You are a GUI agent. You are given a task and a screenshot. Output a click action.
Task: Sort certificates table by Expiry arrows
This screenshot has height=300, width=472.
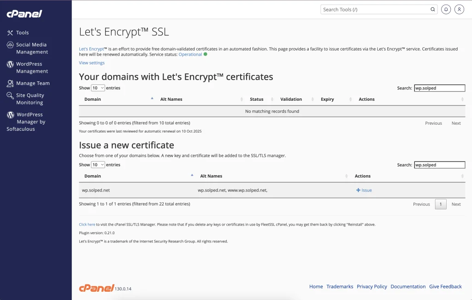(x=350, y=99)
